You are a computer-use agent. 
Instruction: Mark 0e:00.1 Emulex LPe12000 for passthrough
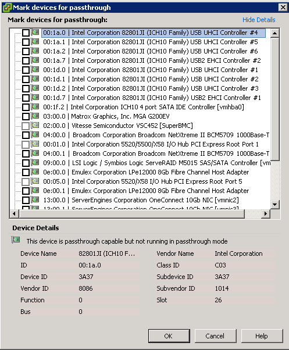(26, 191)
